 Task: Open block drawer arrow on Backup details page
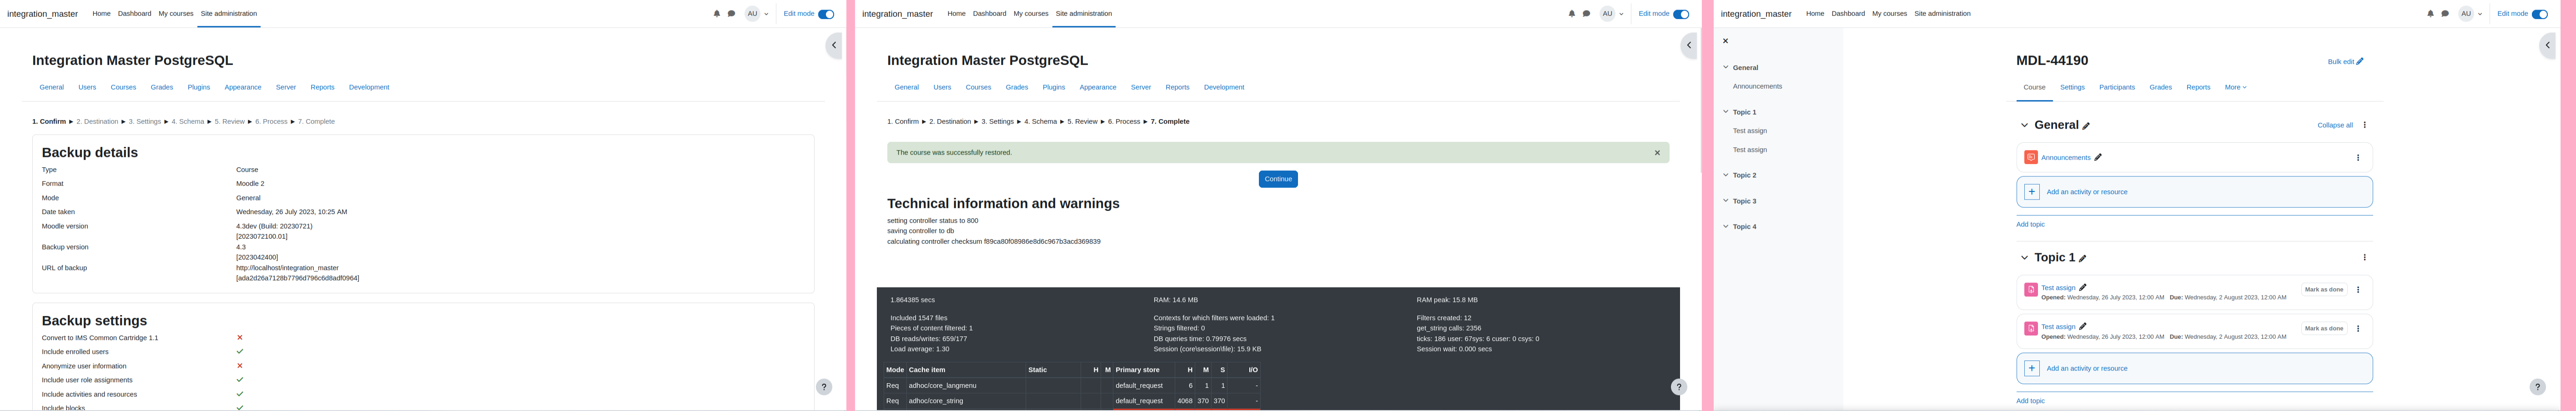point(834,45)
